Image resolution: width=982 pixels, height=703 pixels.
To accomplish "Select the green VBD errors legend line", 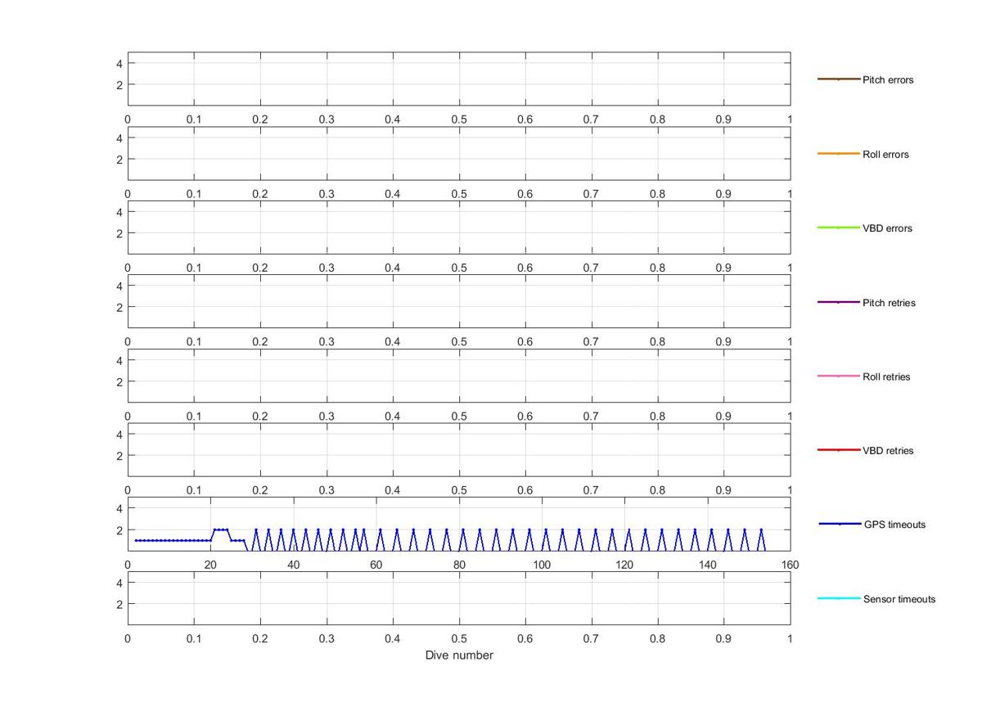I will click(838, 228).
